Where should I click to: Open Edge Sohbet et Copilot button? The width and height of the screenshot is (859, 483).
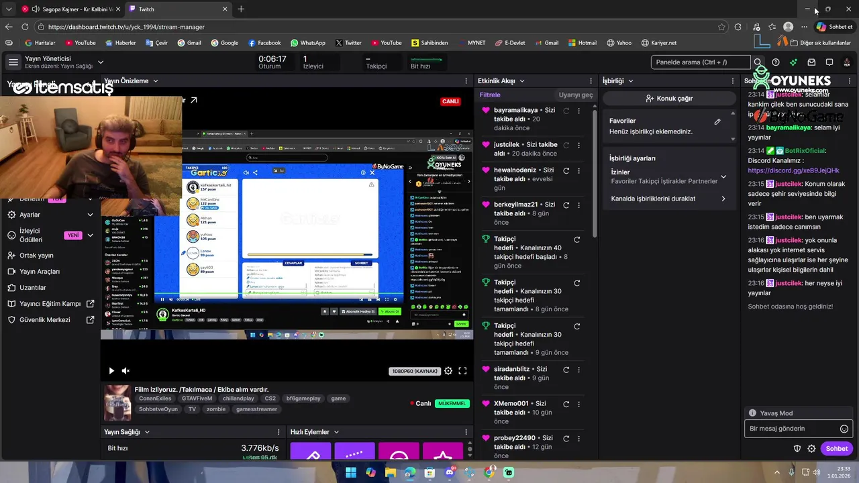point(835,27)
